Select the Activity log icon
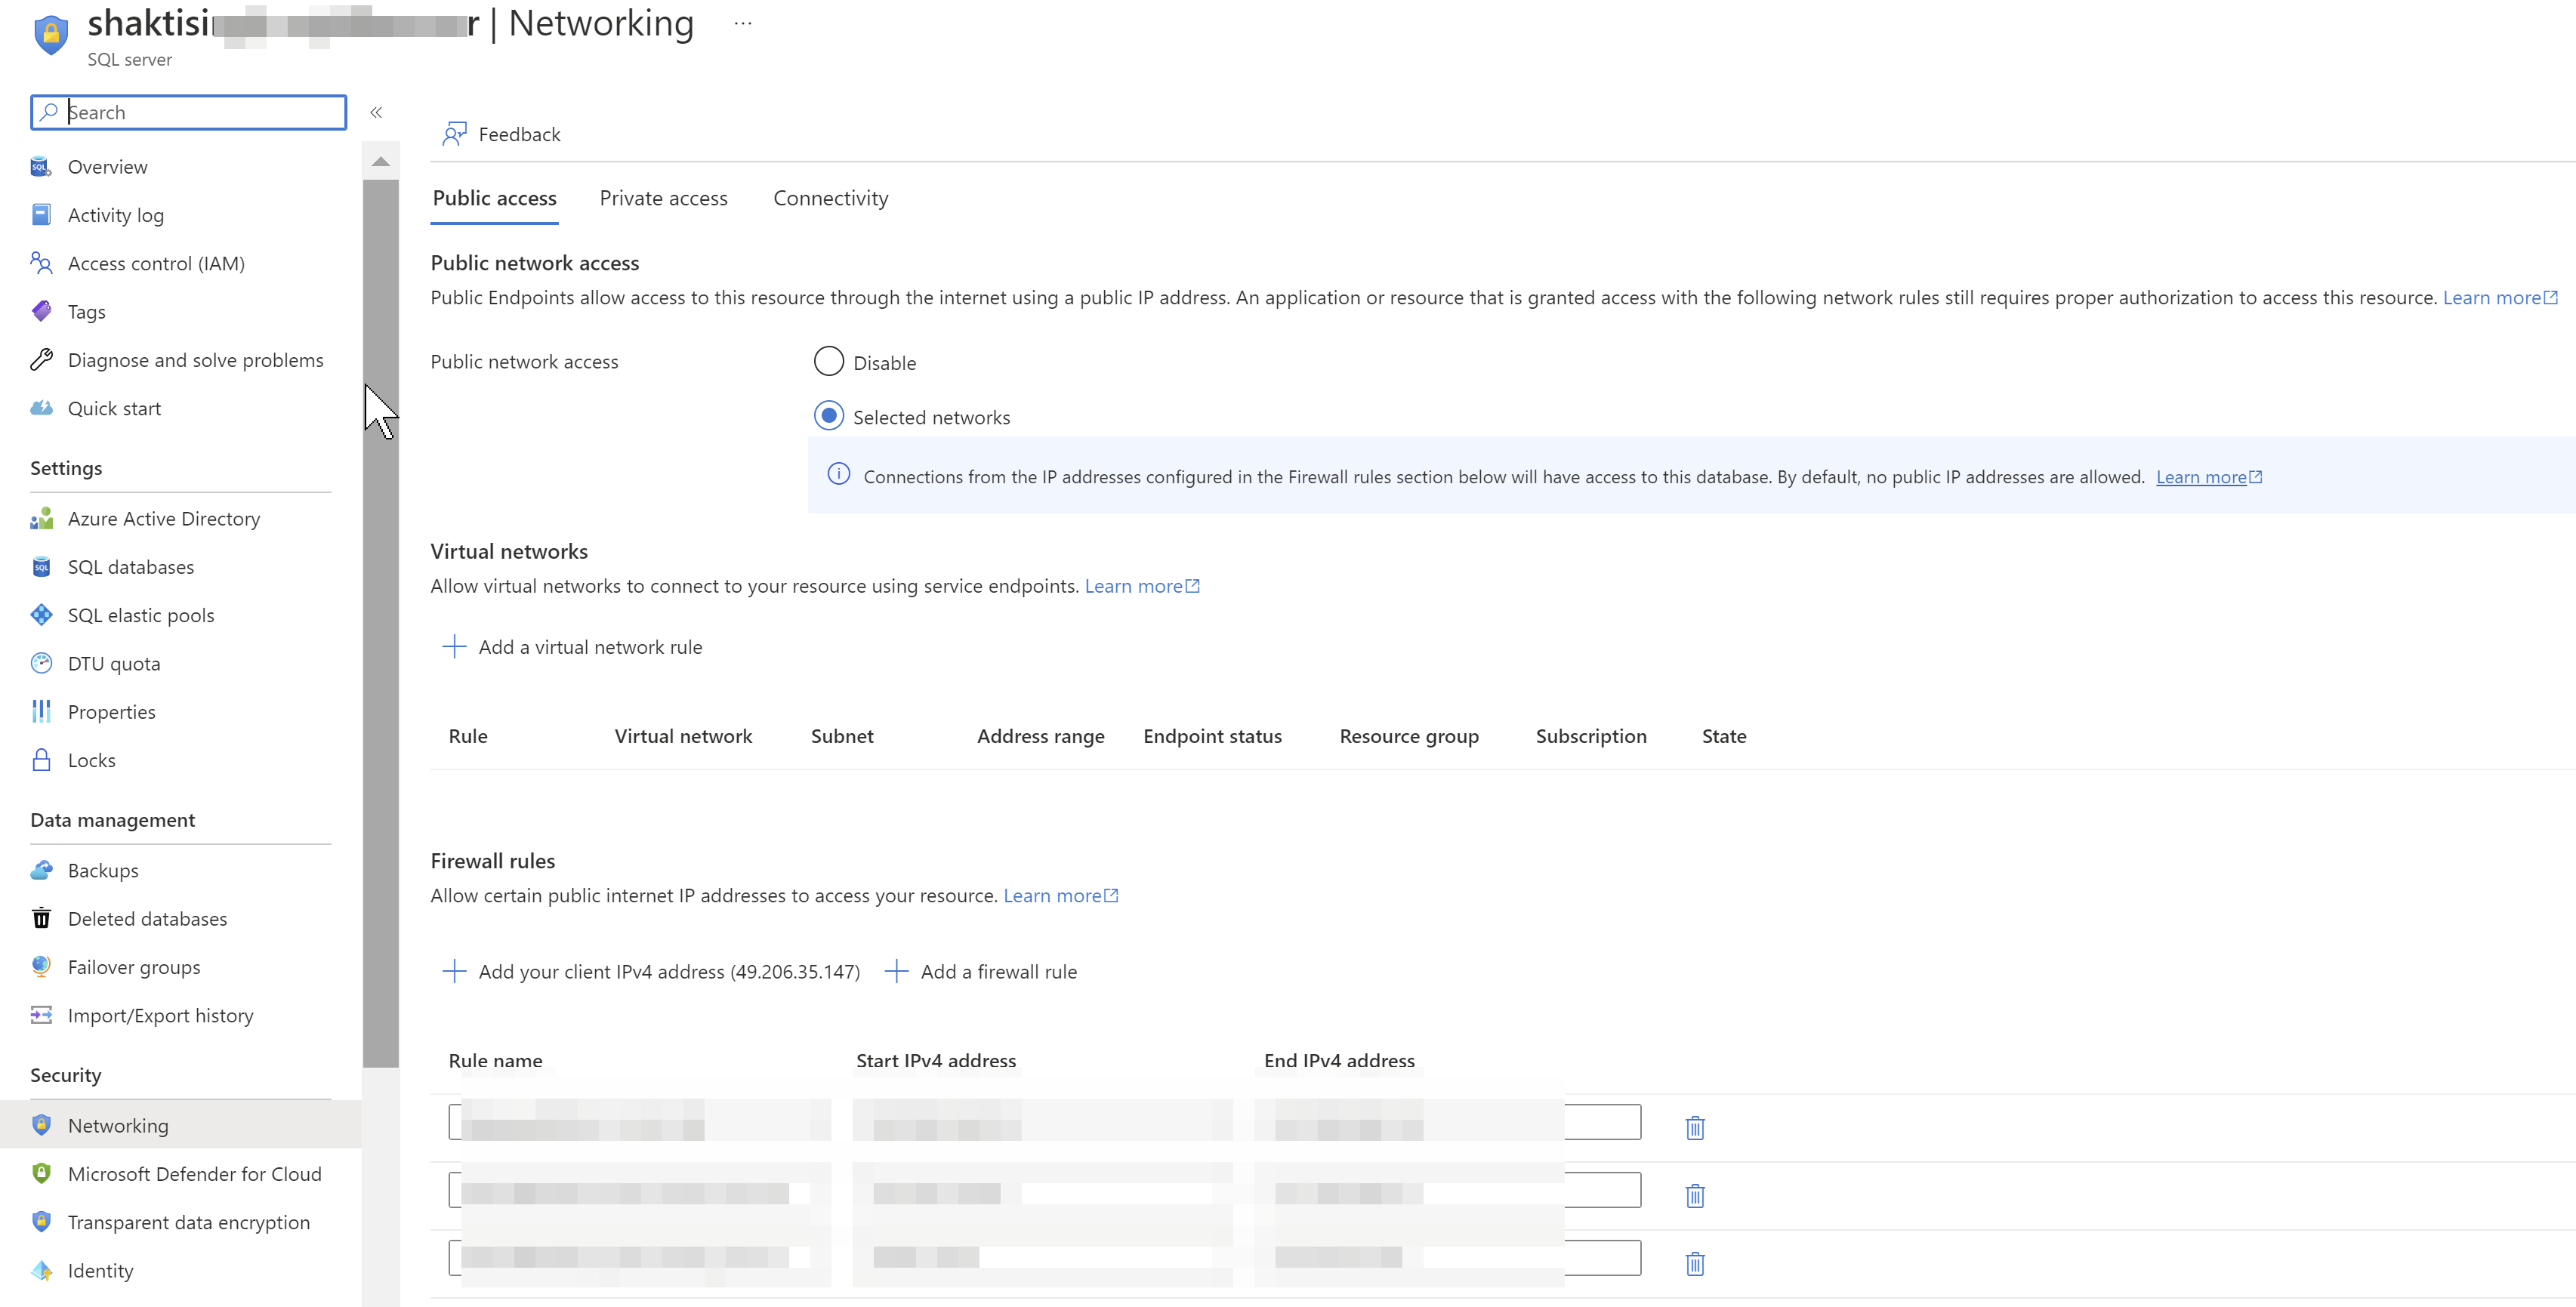2576x1307 pixels. 41,214
